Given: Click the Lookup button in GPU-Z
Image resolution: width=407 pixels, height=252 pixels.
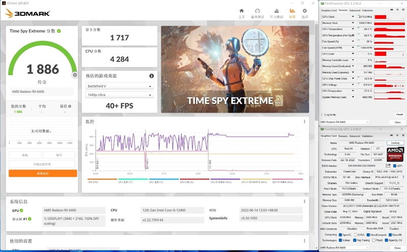Looking at the screenshot, I should [395, 143].
